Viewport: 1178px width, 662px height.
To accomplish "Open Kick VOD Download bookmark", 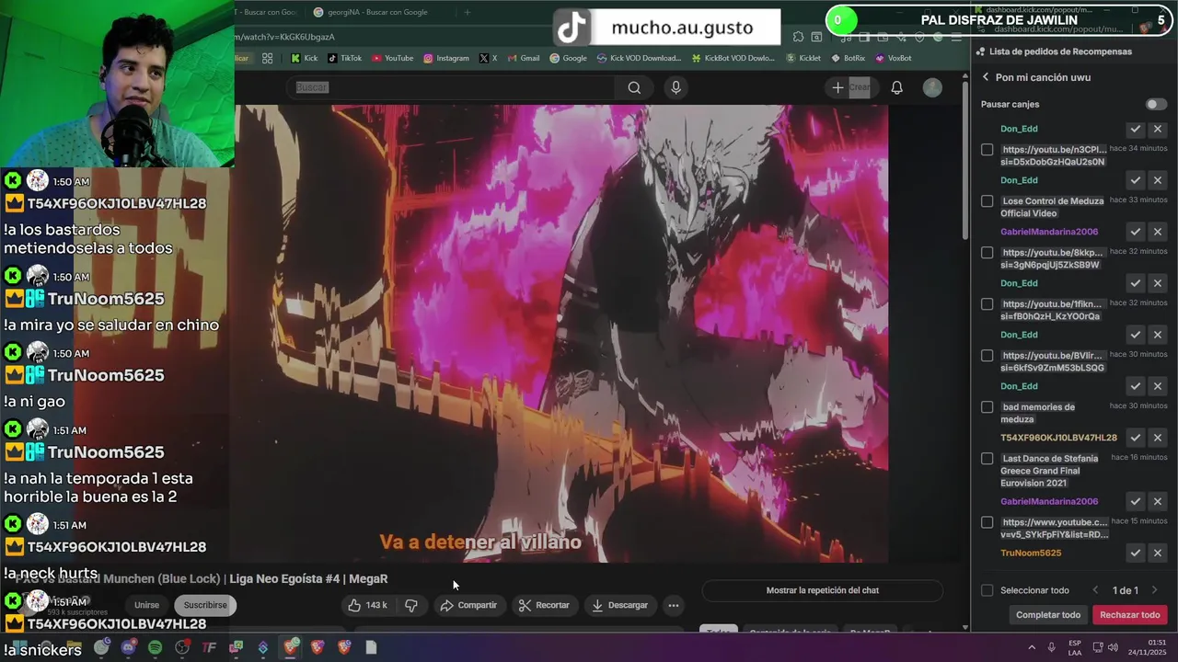I will 640,58.
